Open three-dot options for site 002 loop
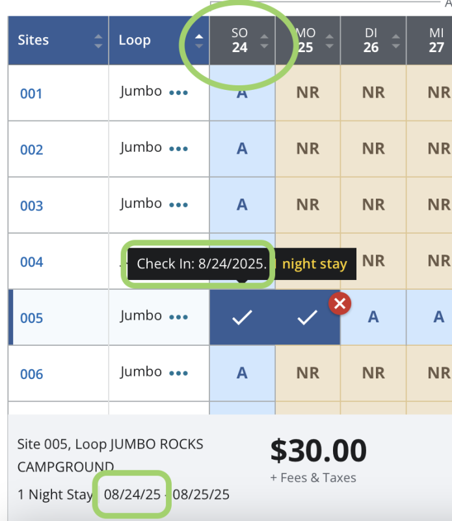 (x=178, y=148)
